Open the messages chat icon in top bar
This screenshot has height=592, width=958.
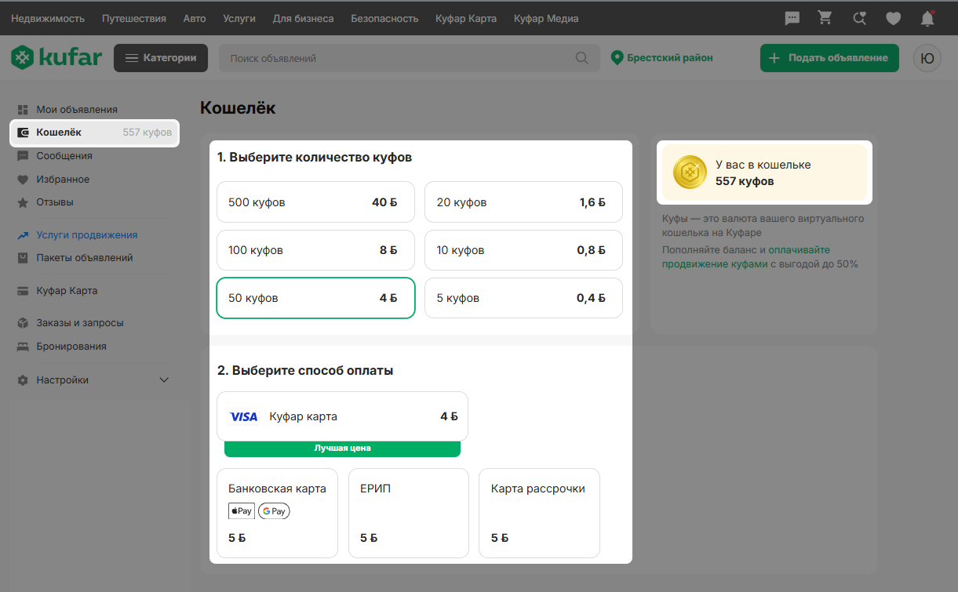tap(792, 18)
